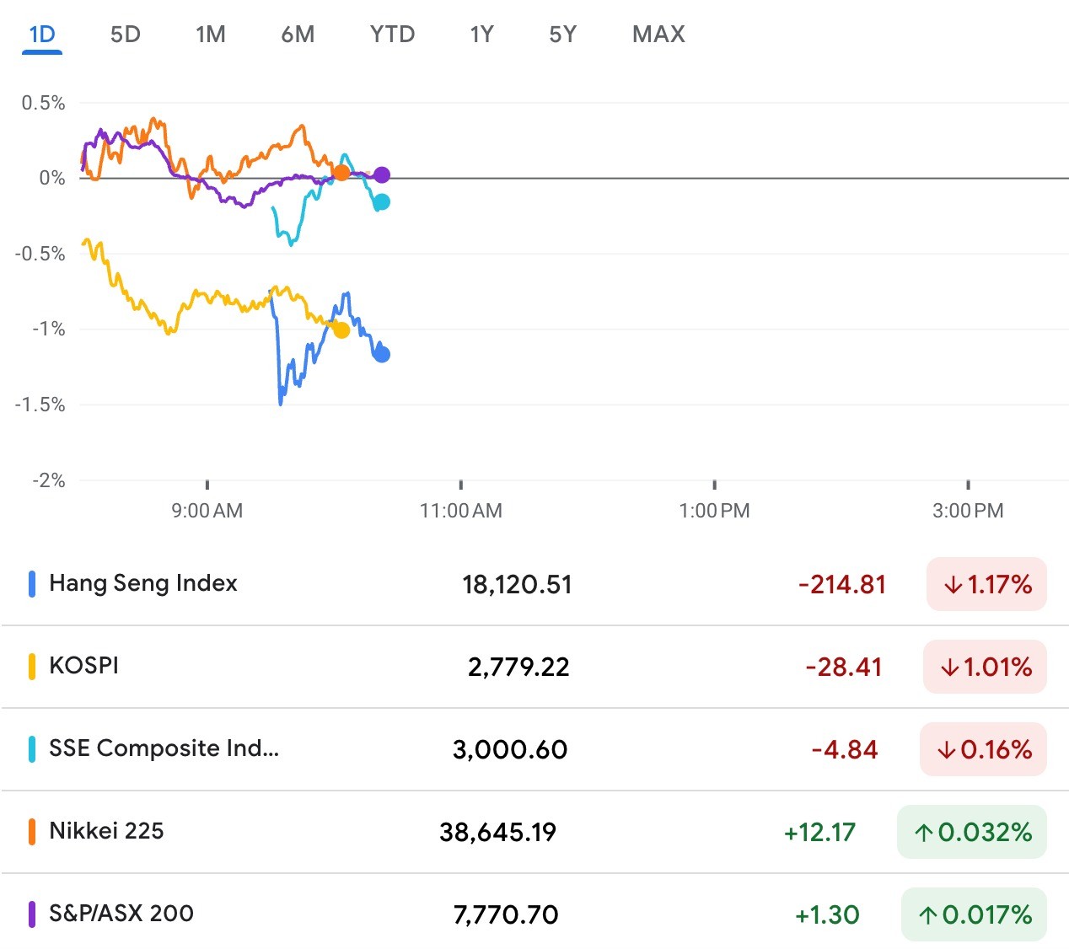Screen dimensions: 1069x949
Task: Open the 6M time range tab
Action: (298, 35)
